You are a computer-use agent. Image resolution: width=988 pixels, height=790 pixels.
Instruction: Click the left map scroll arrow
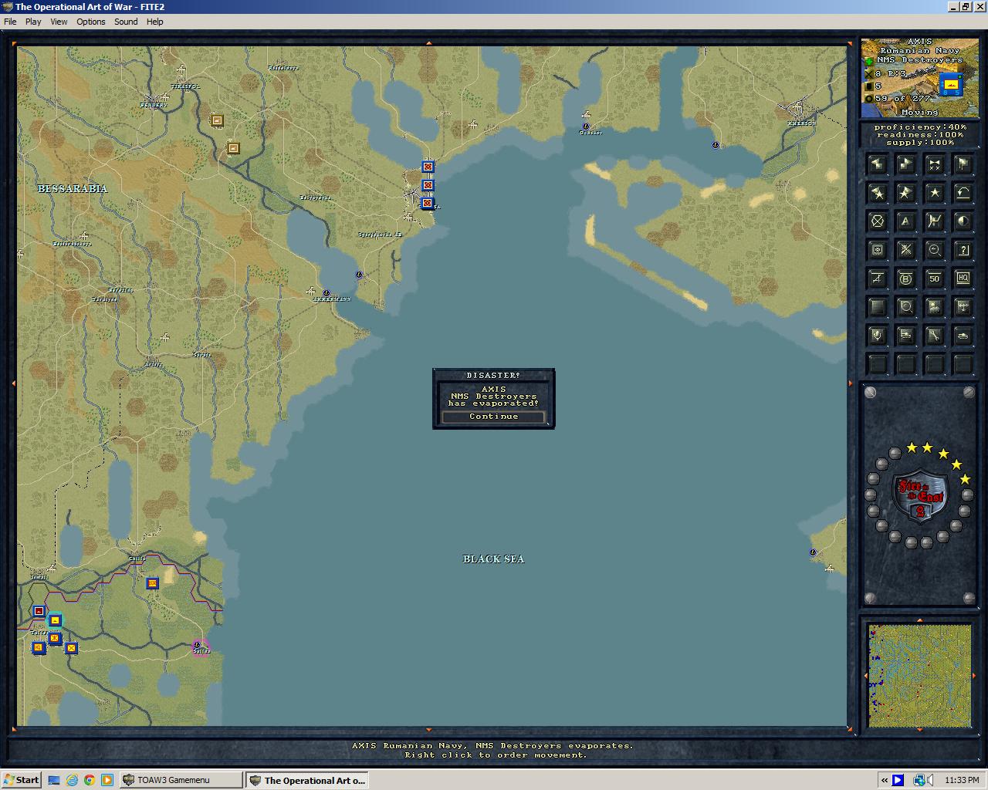pos(13,383)
